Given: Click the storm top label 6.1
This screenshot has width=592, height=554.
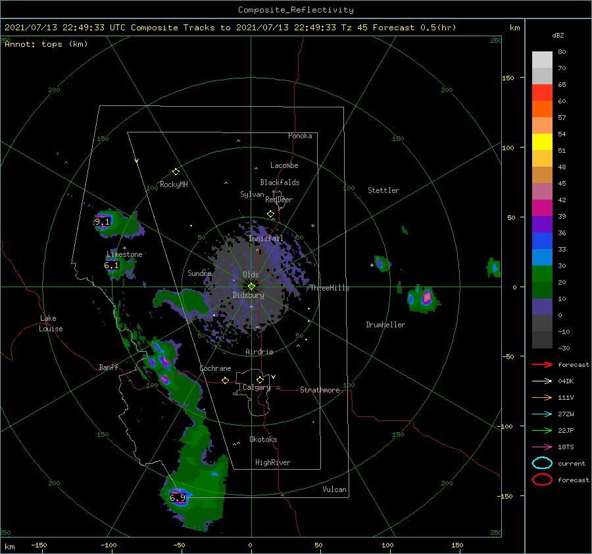Looking at the screenshot, I should pos(111,265).
